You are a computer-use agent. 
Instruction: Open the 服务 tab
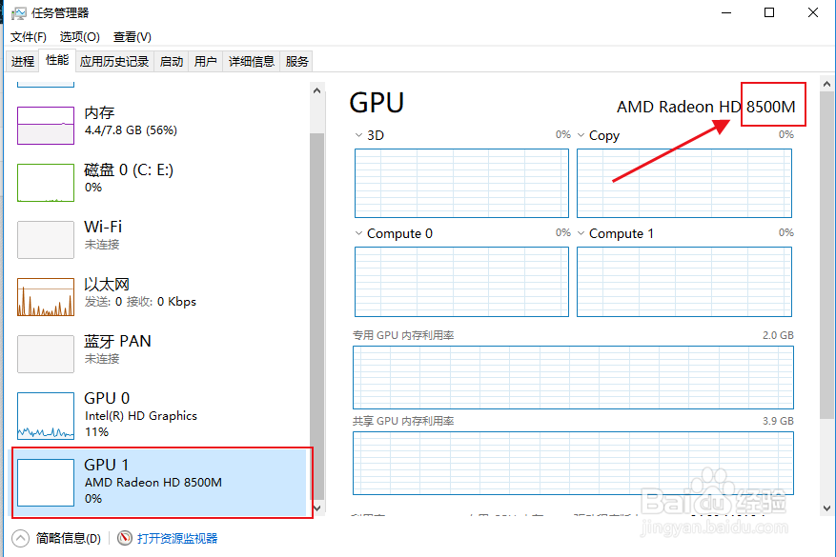pyautogui.click(x=297, y=61)
